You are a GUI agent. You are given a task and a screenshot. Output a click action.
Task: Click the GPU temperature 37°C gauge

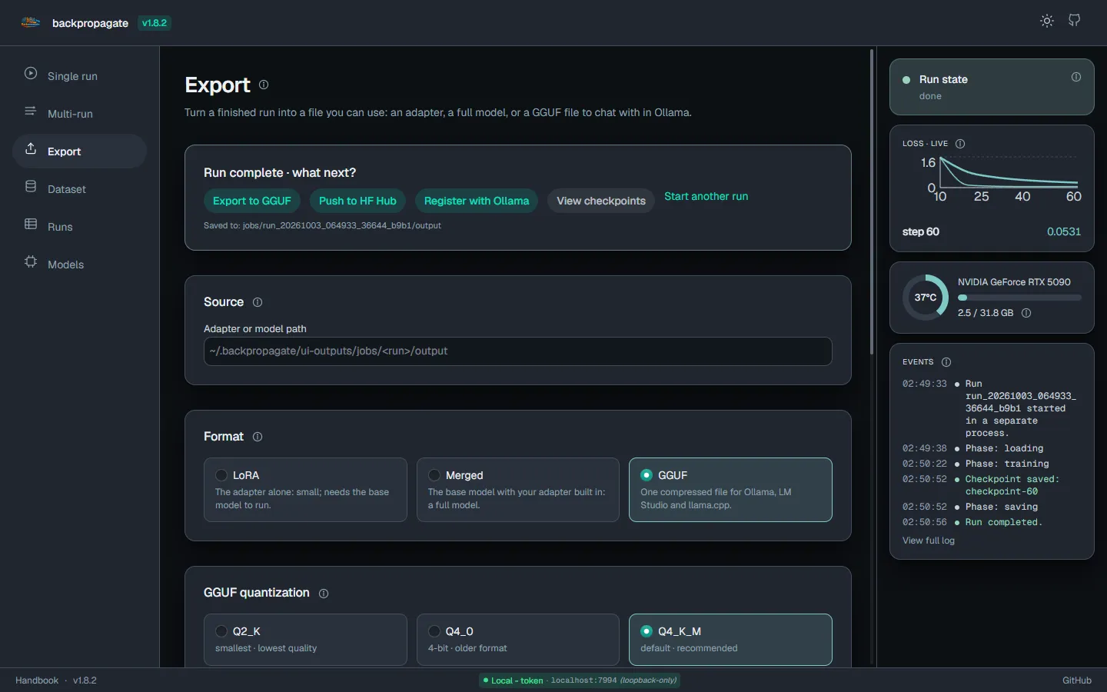tap(926, 298)
